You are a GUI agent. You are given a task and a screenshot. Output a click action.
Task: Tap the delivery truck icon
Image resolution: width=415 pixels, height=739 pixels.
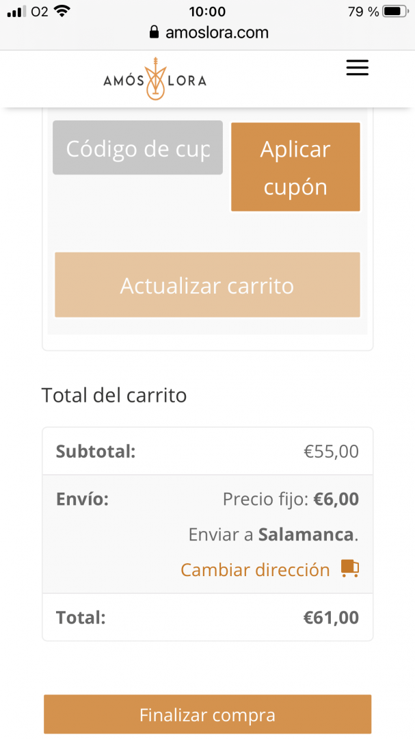(350, 569)
